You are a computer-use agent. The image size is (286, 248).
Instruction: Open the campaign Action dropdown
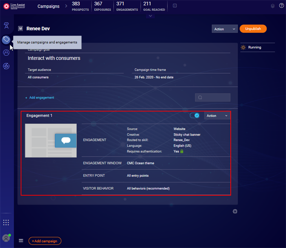click(x=225, y=29)
